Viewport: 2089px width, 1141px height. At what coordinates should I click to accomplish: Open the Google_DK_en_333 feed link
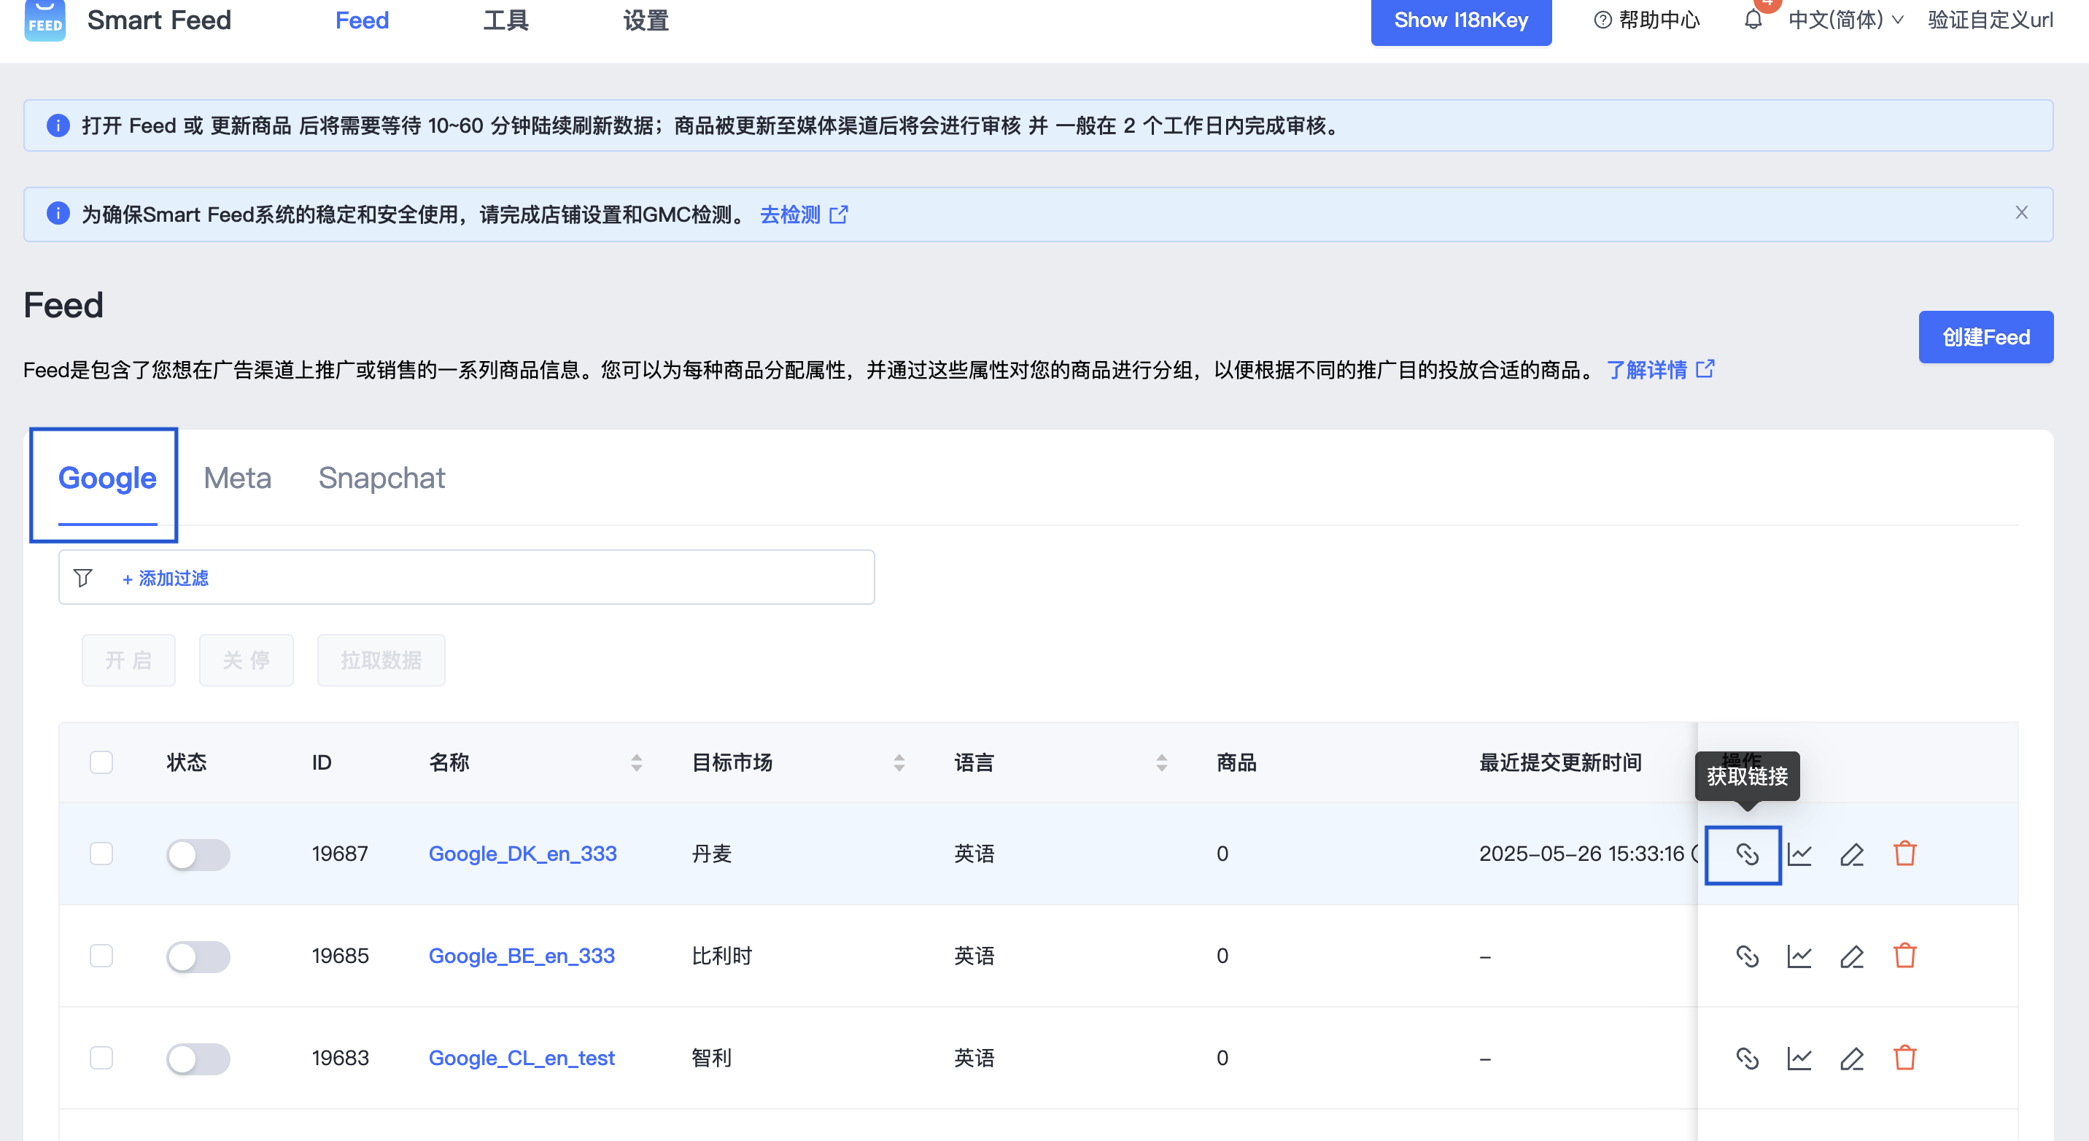click(522, 854)
